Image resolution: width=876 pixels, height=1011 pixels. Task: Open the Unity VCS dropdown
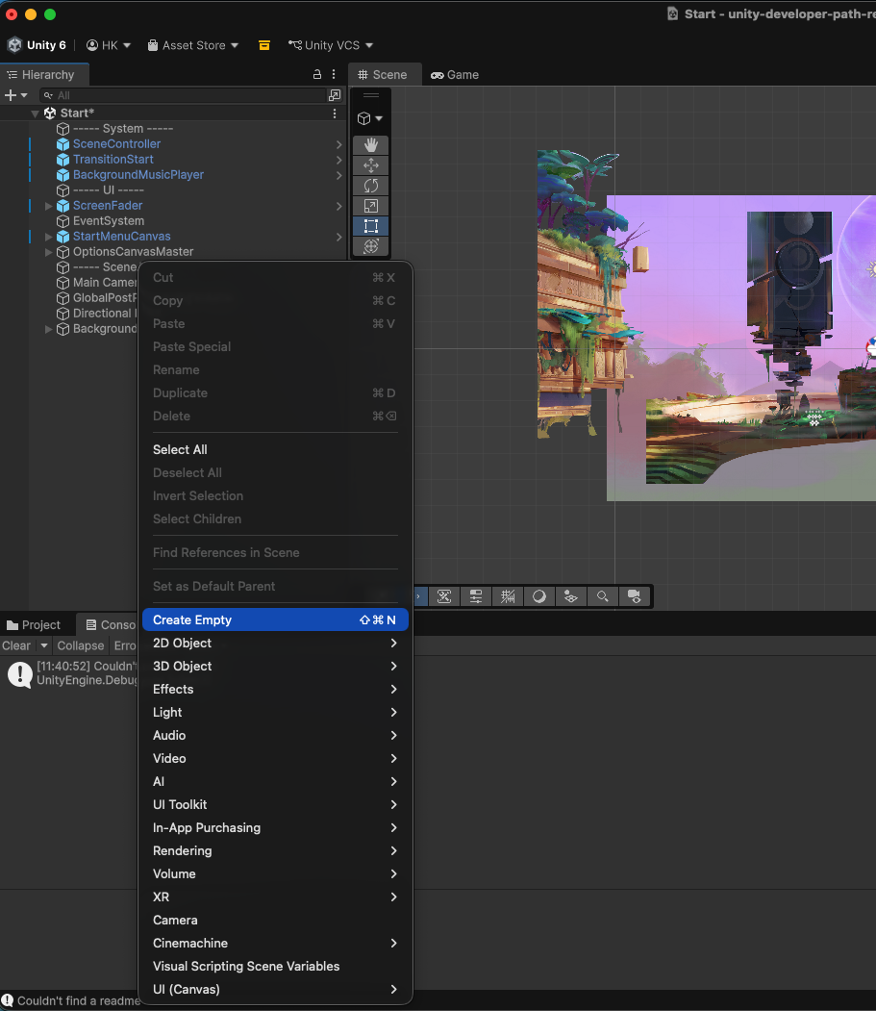[x=331, y=45]
